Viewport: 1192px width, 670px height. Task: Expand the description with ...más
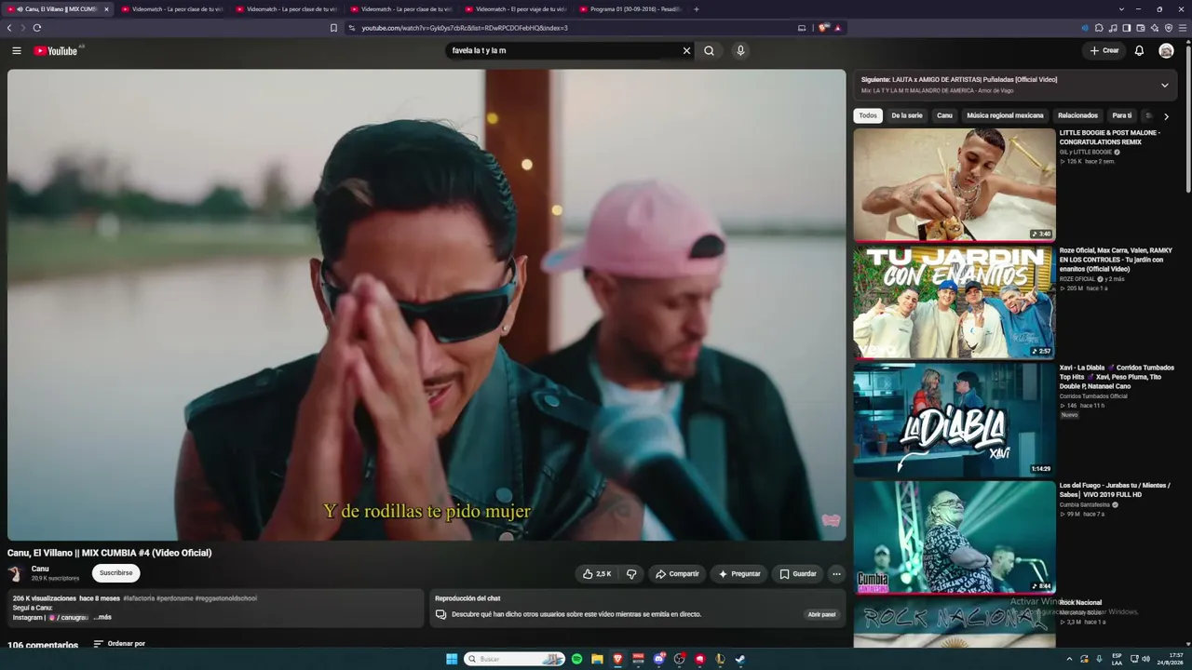[x=102, y=617]
